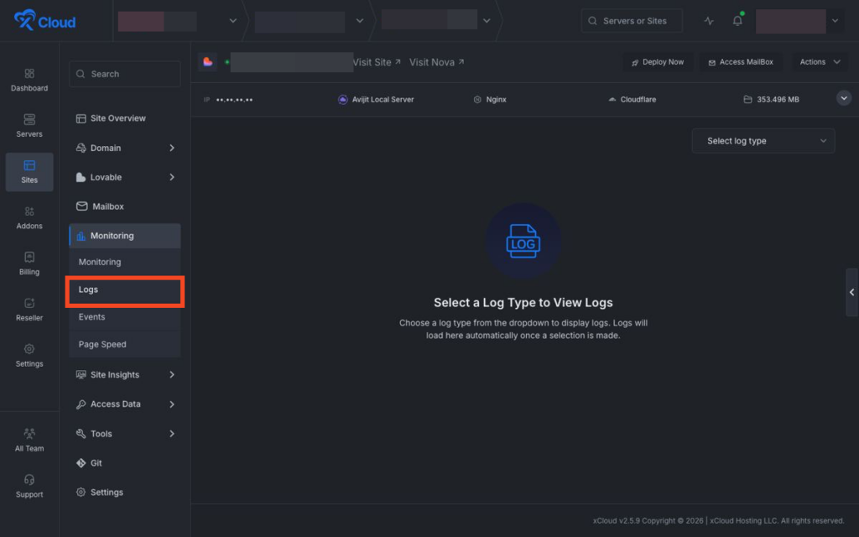The width and height of the screenshot is (859, 537).
Task: Select Page Speed sub-item
Action: point(125,344)
